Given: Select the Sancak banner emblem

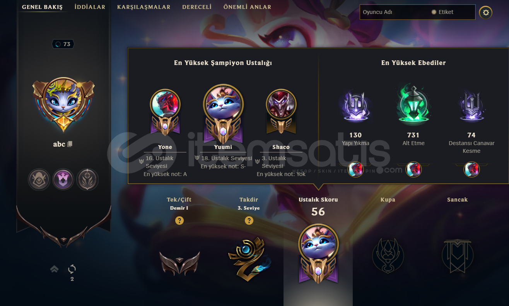Looking at the screenshot, I should [458, 255].
